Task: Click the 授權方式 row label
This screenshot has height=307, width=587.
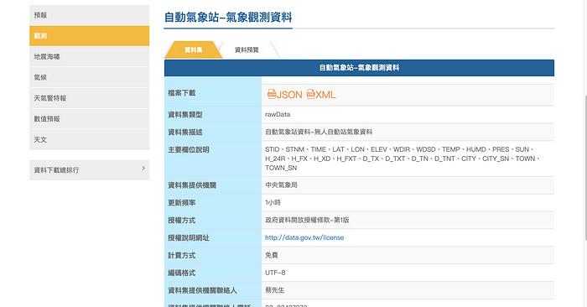Action: pos(182,220)
